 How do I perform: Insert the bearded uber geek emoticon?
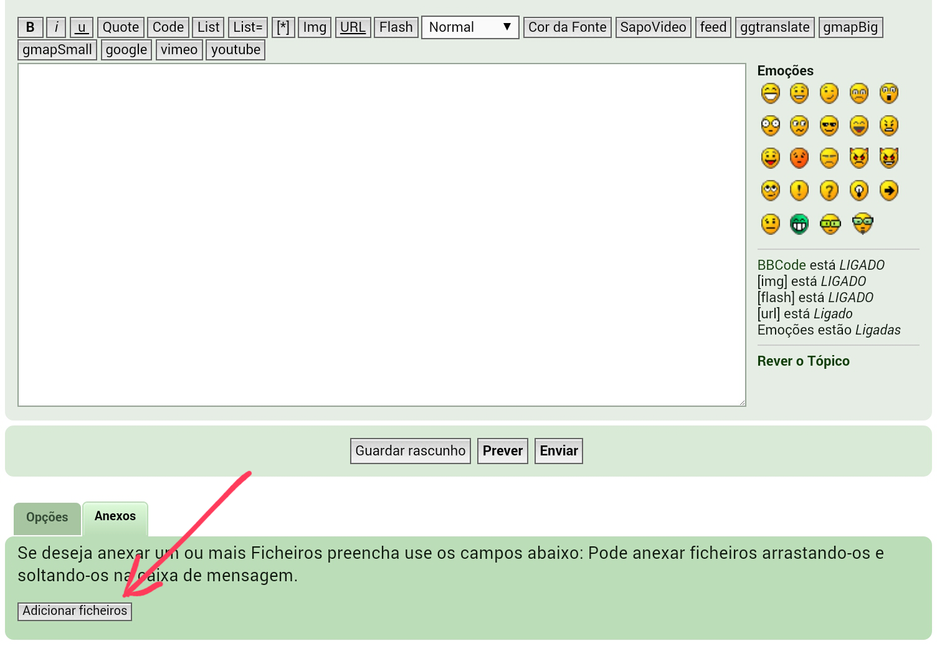(863, 224)
